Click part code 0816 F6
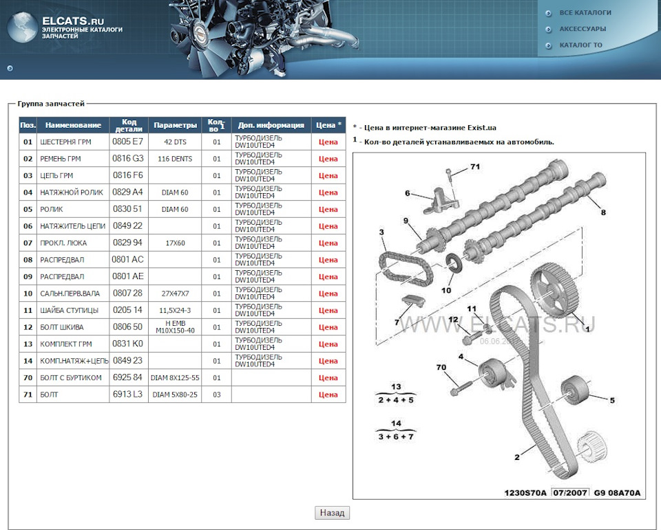The height and width of the screenshot is (530, 661). (128, 175)
